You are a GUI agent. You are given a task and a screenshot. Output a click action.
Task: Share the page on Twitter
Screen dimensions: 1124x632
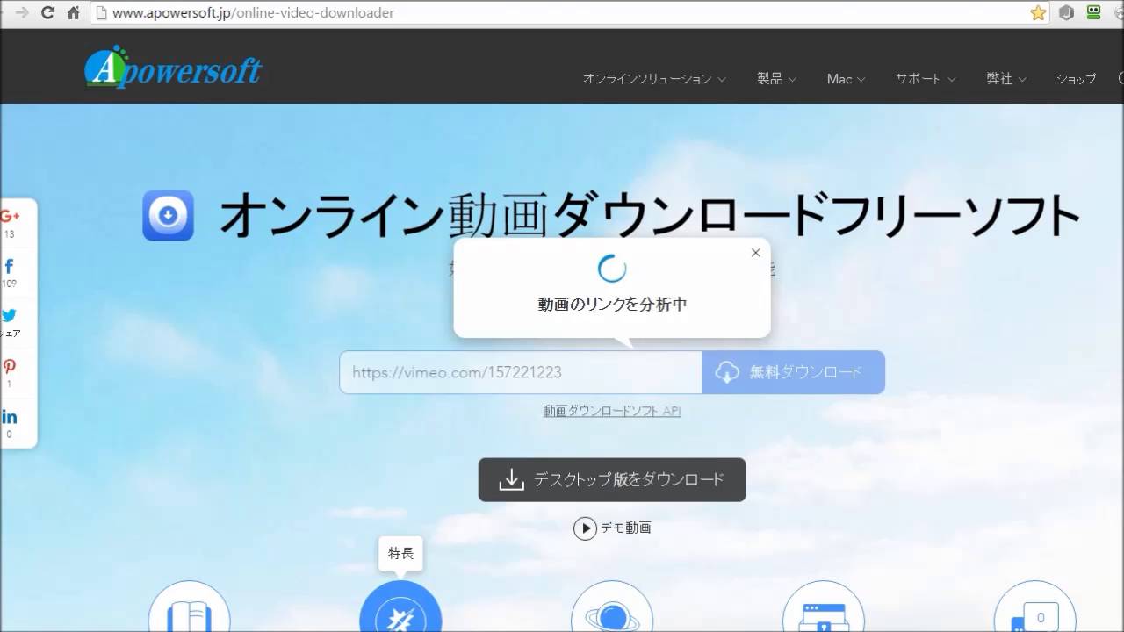coord(10,315)
